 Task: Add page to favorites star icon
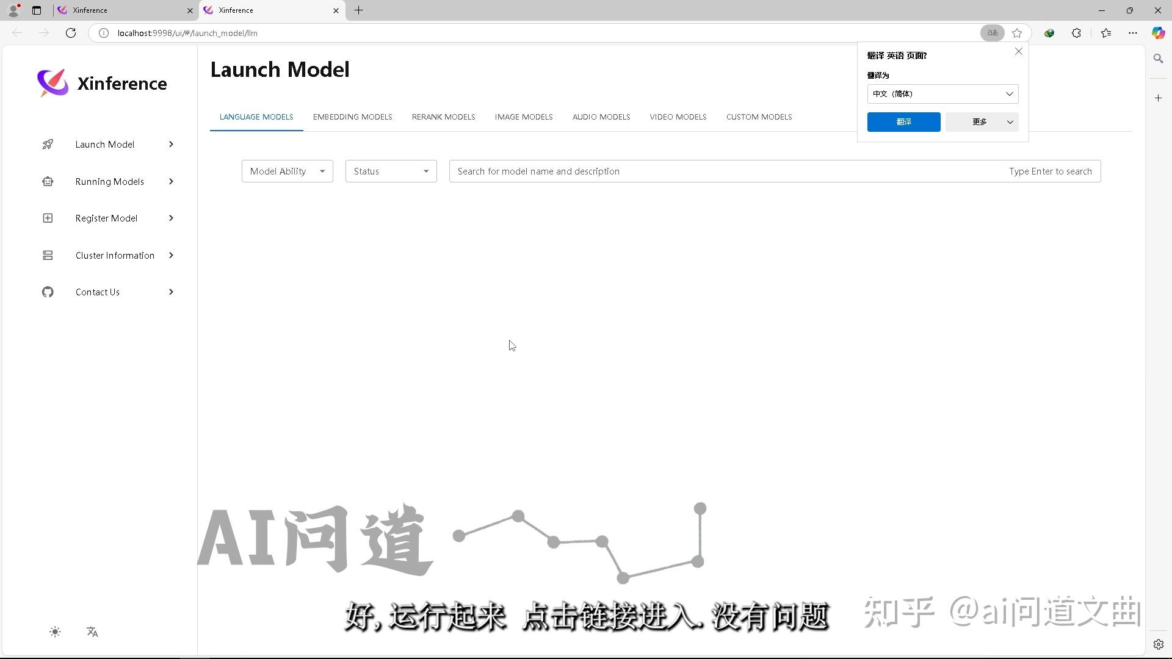(x=1017, y=33)
